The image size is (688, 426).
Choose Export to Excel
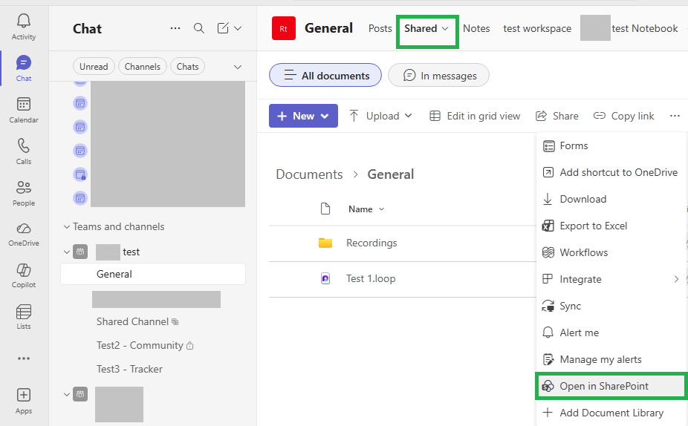(x=611, y=226)
